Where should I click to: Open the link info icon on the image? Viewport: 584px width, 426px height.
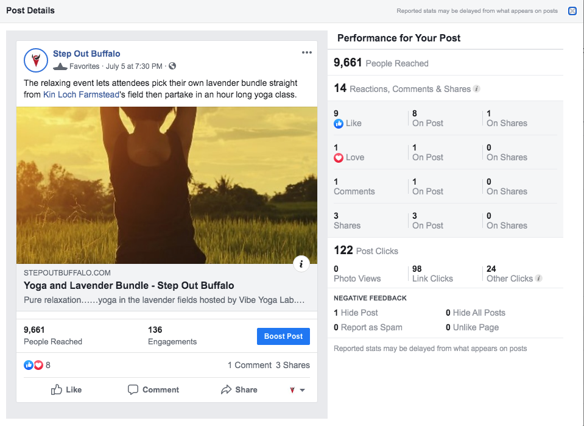tap(301, 264)
